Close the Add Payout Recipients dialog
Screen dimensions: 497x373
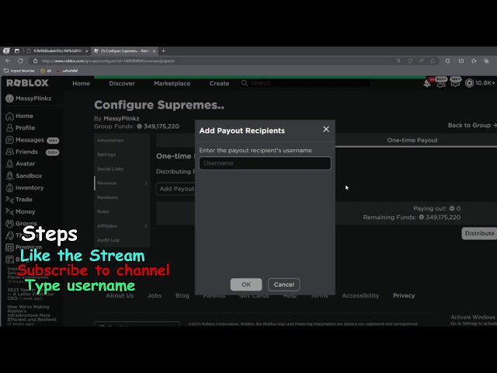coord(326,129)
